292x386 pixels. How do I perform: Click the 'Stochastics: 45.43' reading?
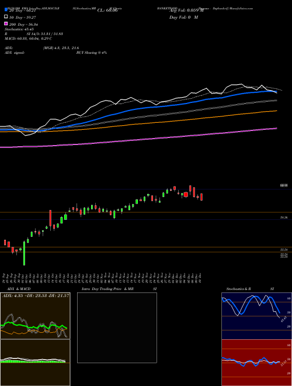19,29
